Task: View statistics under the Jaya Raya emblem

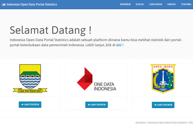Action: tap(163, 105)
